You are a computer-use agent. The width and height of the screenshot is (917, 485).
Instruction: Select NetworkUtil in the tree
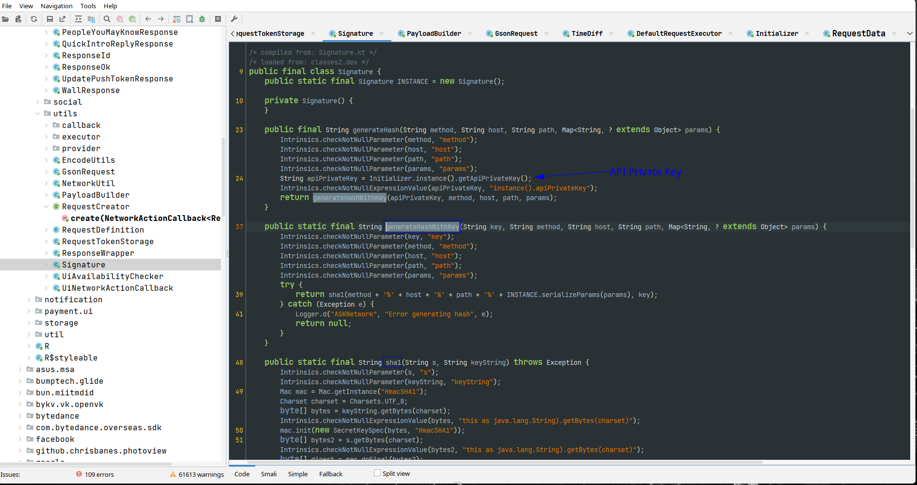tap(89, 183)
